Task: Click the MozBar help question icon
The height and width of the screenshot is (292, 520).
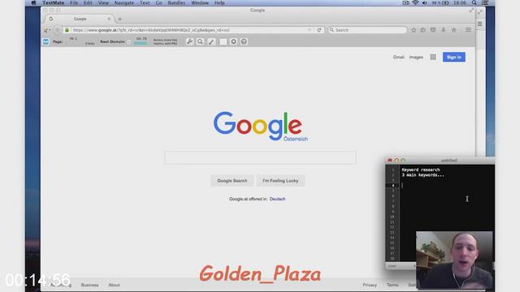Action: click(x=244, y=41)
